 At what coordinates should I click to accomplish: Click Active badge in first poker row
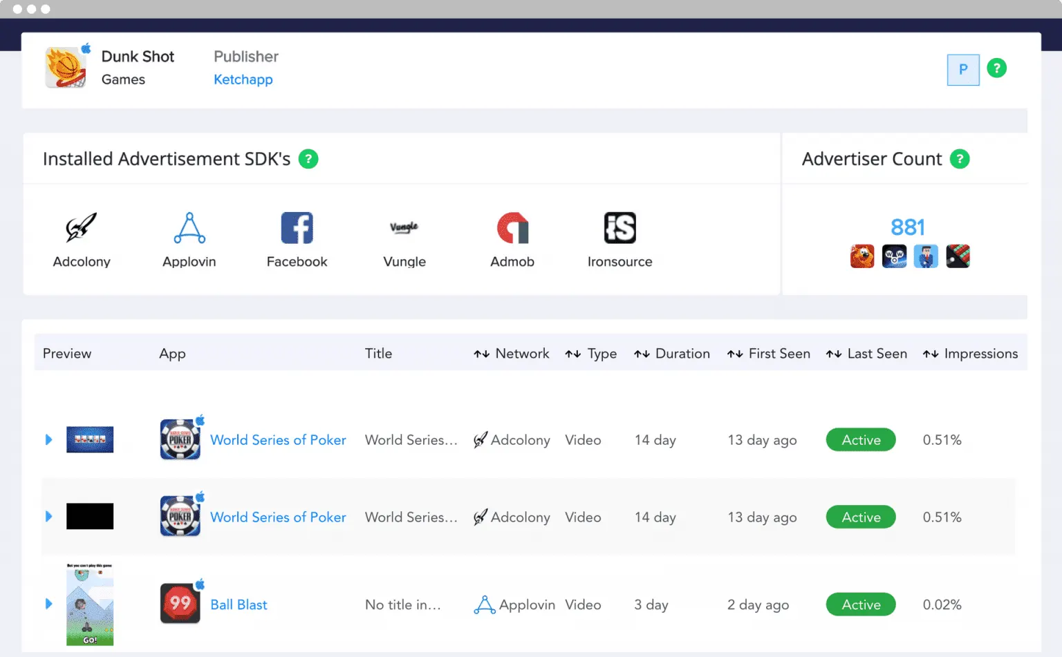coord(861,440)
